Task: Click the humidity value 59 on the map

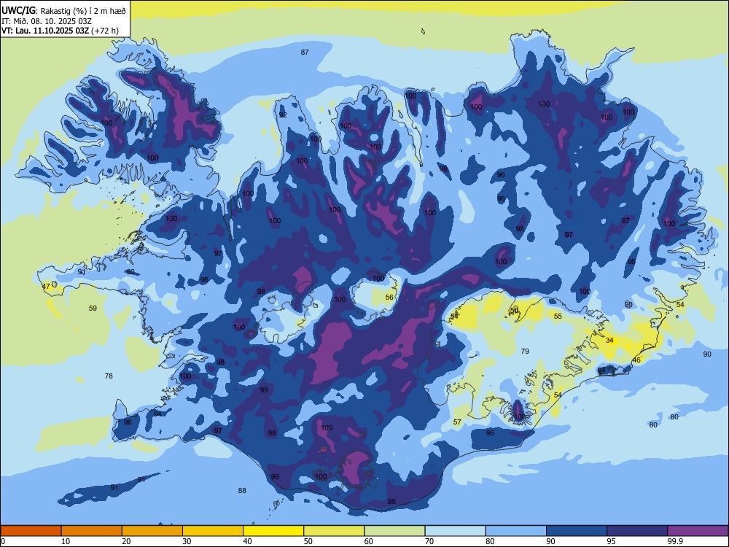Action: pyautogui.click(x=93, y=308)
